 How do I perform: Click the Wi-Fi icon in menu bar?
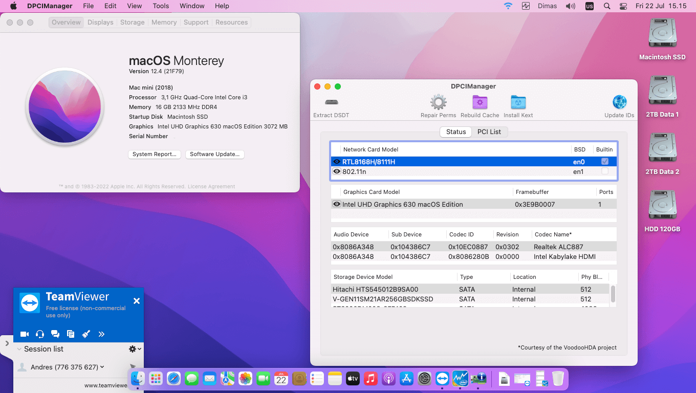[508, 6]
